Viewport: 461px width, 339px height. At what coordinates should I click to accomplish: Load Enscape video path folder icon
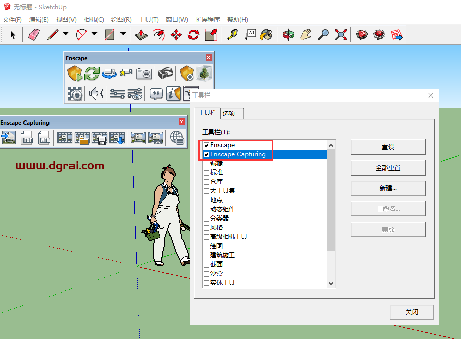click(82, 138)
